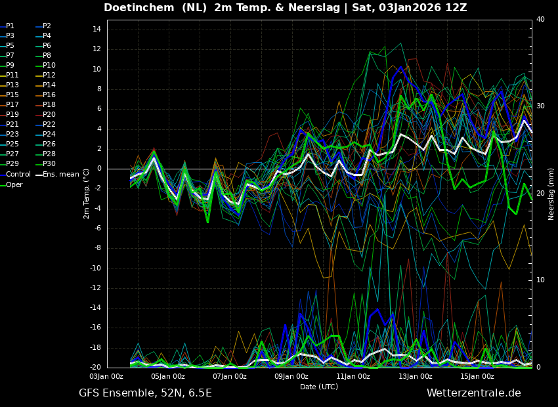The width and height of the screenshot is (558, 407).
Task: Click the 11Jan 00z date label
Action: pos(354,376)
